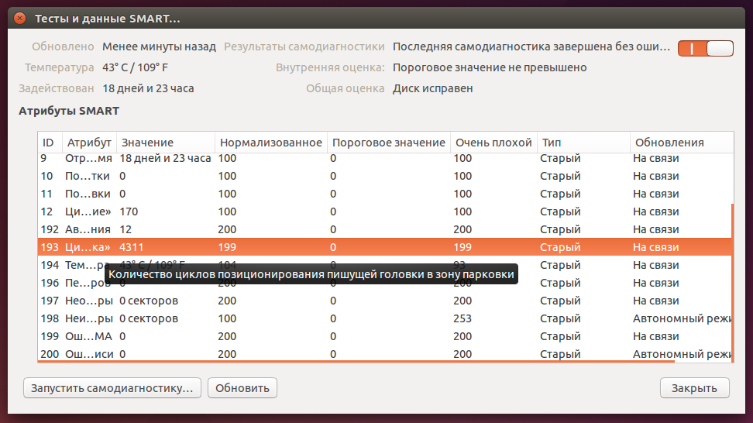Click the 'Нормализованное' column header
The height and width of the screenshot is (423, 753).
coord(270,143)
